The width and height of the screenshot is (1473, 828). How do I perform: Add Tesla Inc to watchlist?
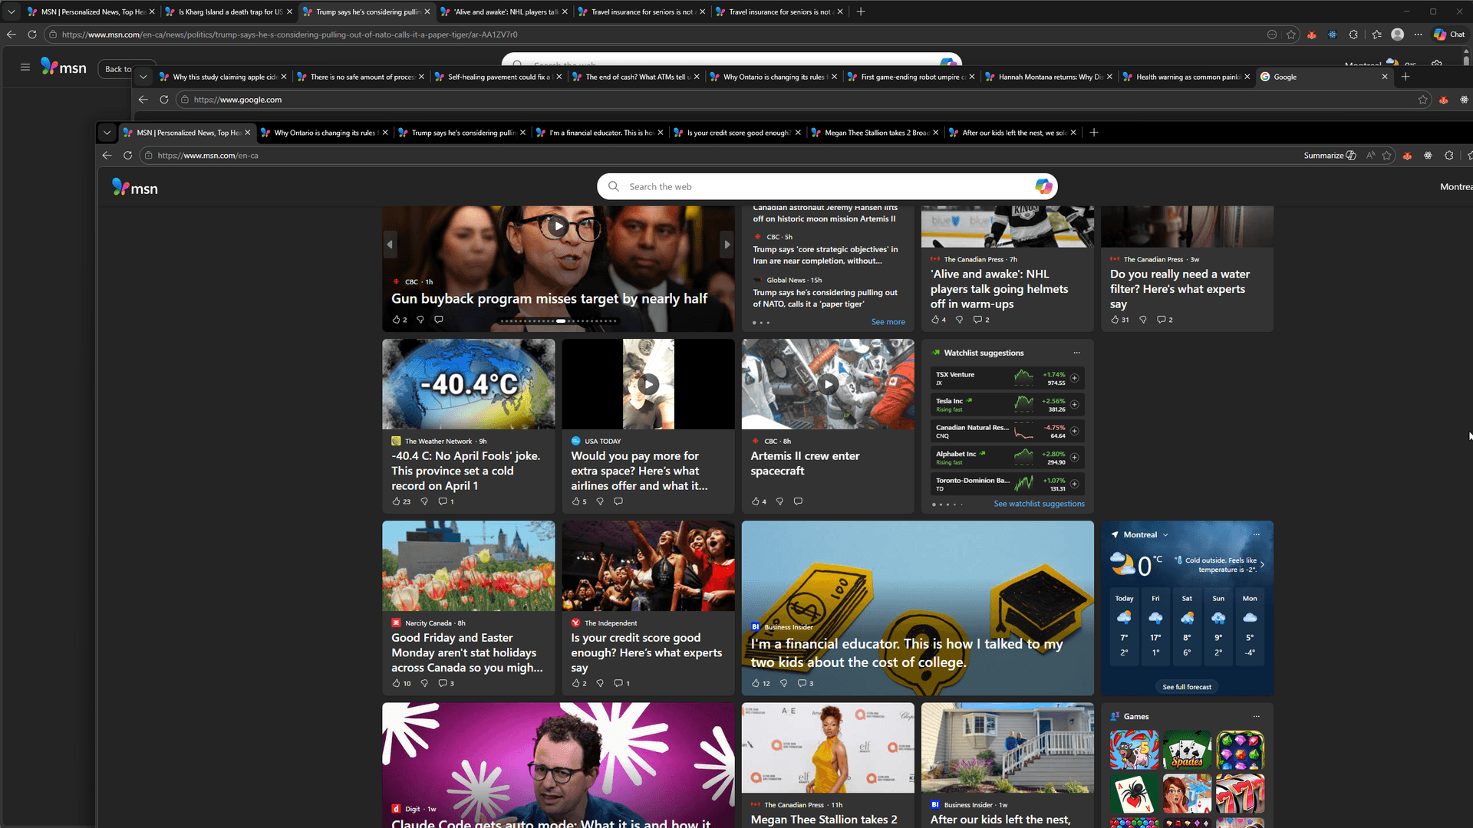click(x=1074, y=405)
